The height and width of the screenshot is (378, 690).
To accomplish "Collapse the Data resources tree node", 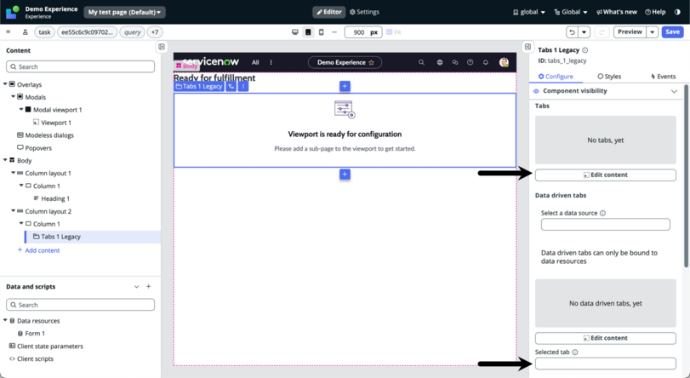I will coord(5,320).
